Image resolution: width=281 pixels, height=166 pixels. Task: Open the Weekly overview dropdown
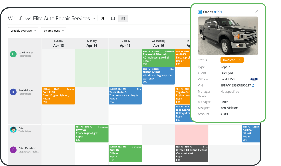click(23, 31)
